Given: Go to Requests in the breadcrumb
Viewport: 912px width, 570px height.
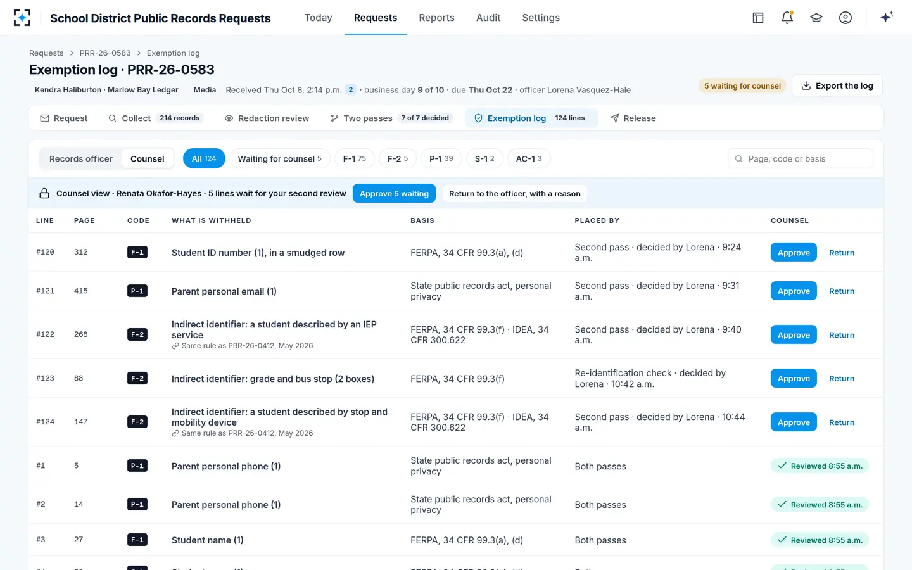Looking at the screenshot, I should [46, 53].
